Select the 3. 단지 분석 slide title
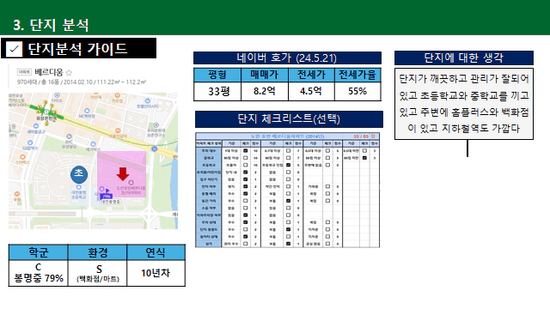The height and width of the screenshot is (309, 550). (51, 25)
